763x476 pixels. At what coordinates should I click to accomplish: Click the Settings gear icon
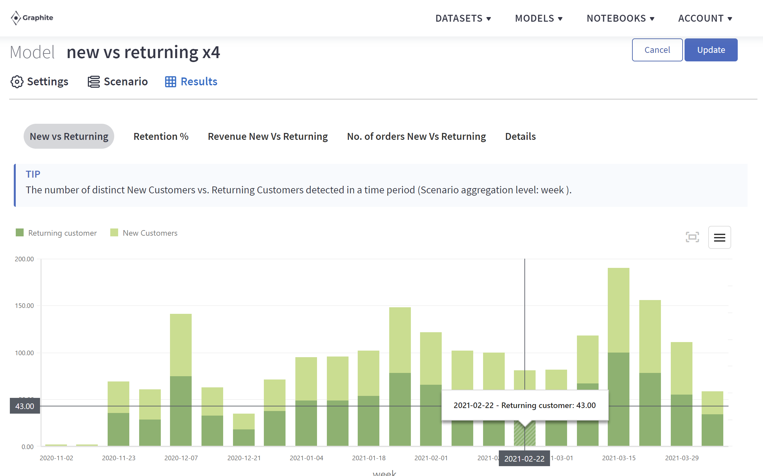tap(17, 82)
